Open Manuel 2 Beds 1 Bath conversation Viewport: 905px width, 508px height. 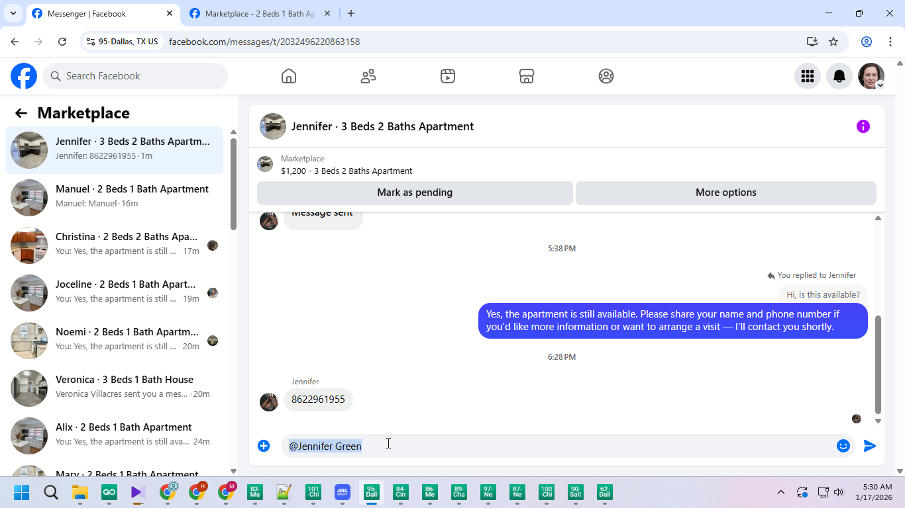(114, 198)
